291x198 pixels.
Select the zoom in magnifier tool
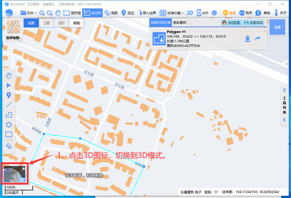click(42, 13)
